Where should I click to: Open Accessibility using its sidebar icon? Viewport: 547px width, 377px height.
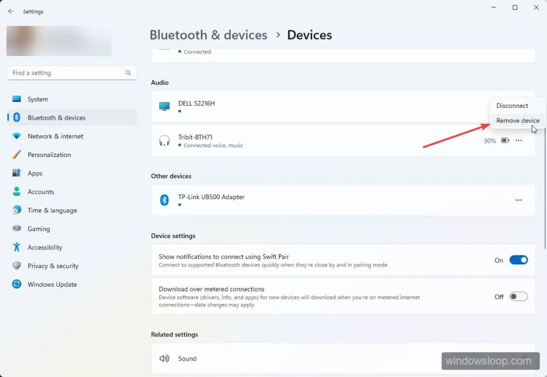(15, 247)
